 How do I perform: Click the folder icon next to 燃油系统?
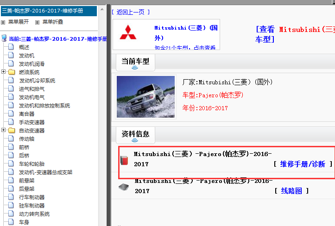(x=12, y=72)
